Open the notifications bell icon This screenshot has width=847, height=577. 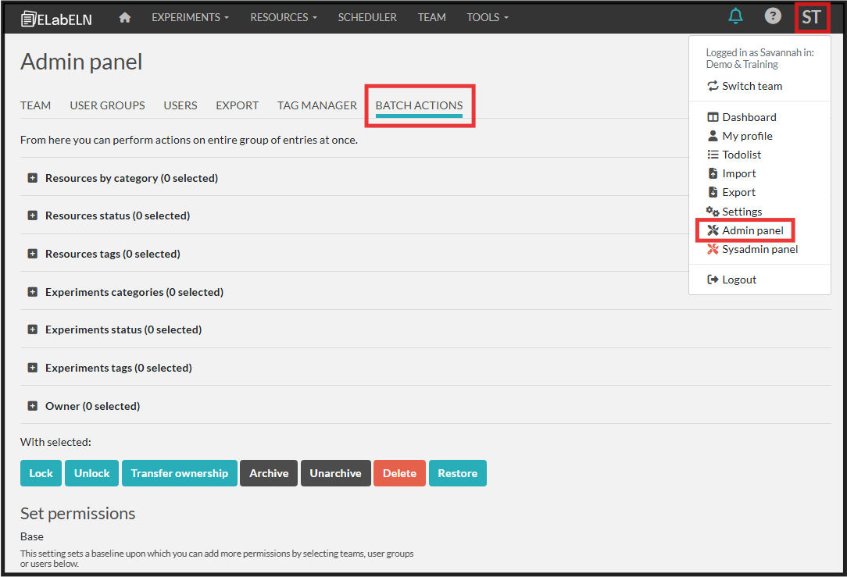(x=735, y=16)
